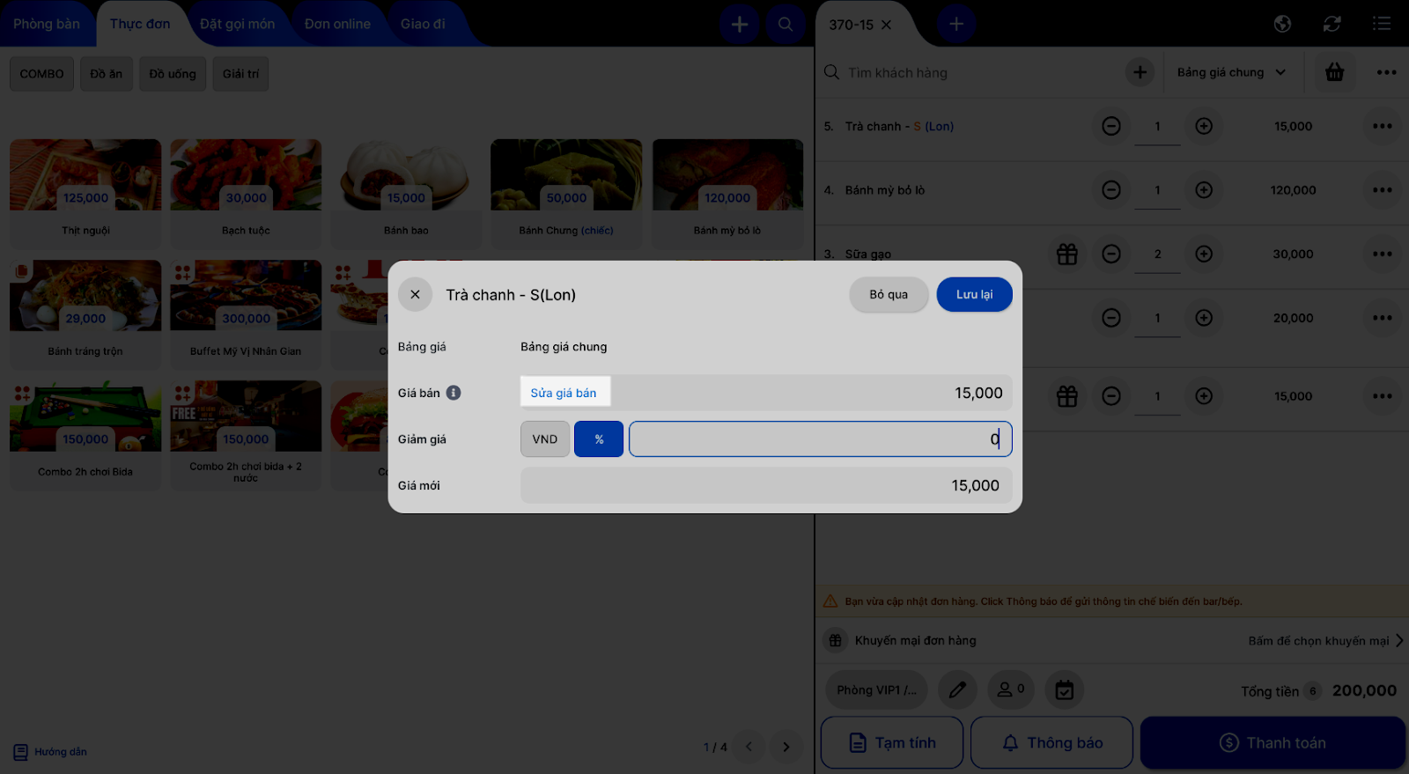Select Buffet Mỹ Vị Nhân Gian item
The width and height of the screenshot is (1409, 774).
pyautogui.click(x=246, y=314)
